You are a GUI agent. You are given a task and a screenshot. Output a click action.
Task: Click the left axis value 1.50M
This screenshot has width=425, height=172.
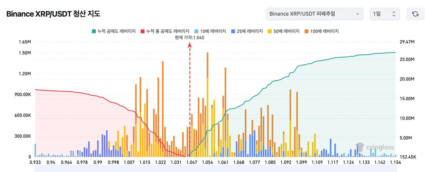[x=25, y=53]
